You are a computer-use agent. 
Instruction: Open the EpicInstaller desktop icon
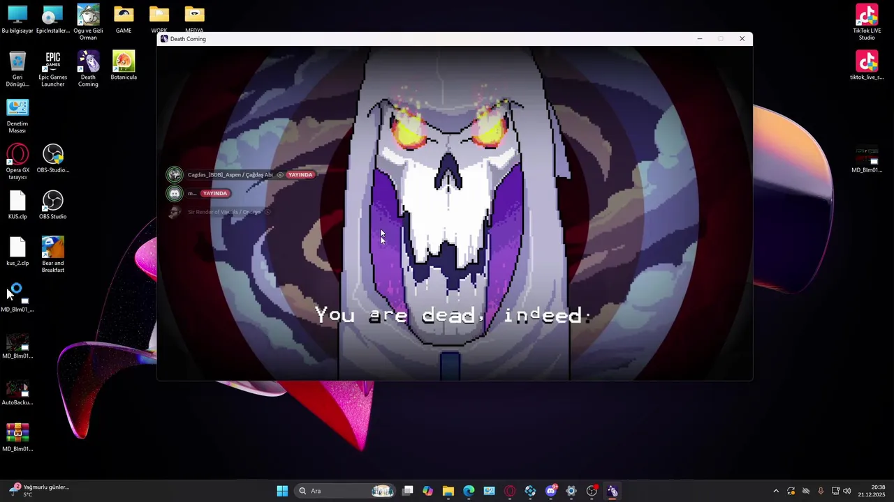coord(53,20)
